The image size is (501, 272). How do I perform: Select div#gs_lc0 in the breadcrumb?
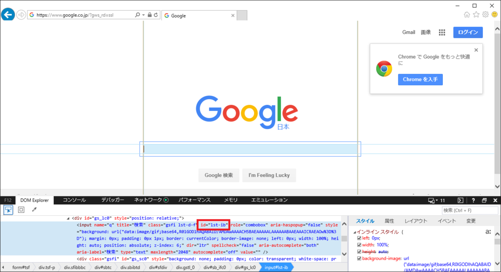[x=245, y=268]
